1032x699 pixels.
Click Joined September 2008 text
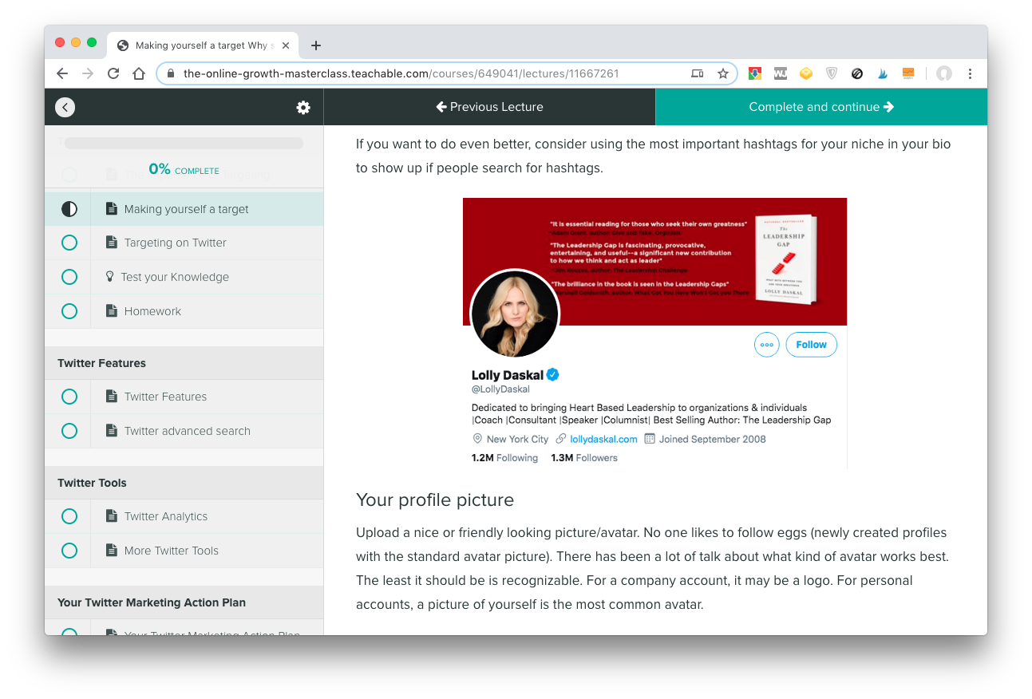coord(712,439)
